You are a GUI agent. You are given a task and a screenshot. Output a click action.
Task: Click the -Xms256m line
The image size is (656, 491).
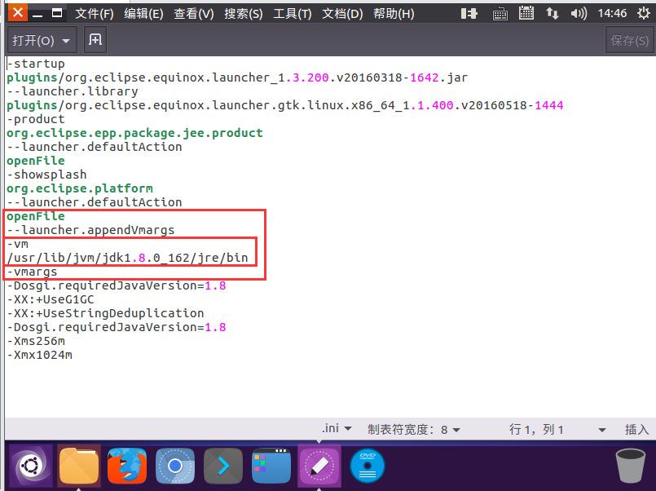coord(36,341)
